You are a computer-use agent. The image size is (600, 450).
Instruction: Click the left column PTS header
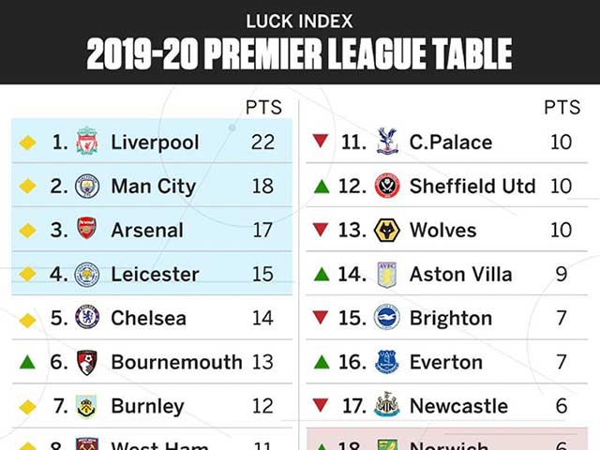[x=263, y=108]
